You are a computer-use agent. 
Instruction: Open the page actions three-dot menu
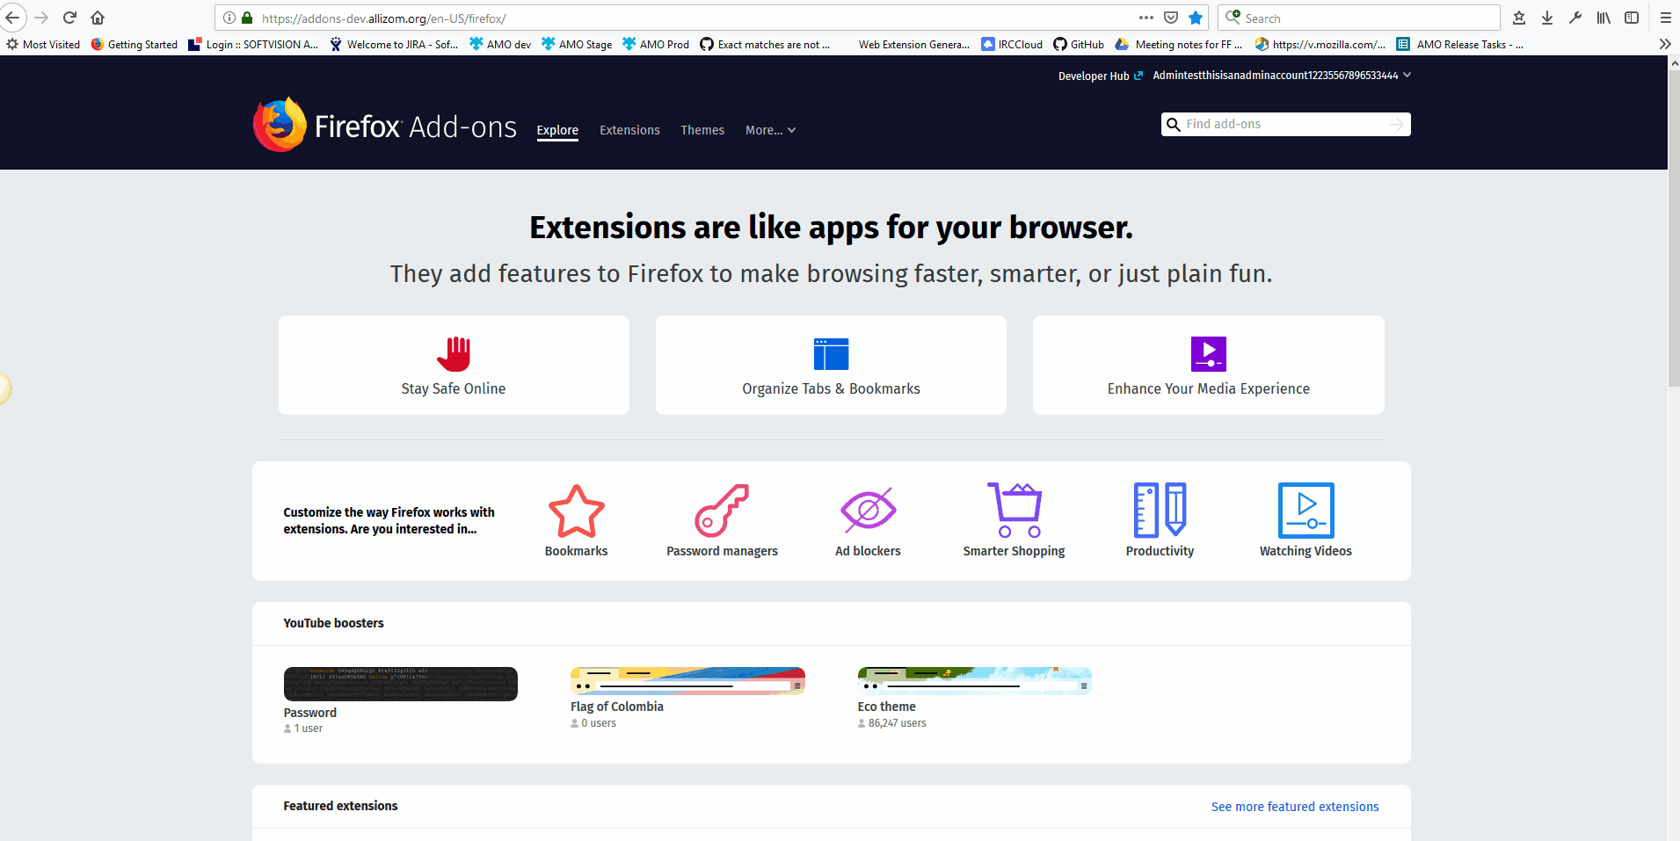click(x=1146, y=18)
